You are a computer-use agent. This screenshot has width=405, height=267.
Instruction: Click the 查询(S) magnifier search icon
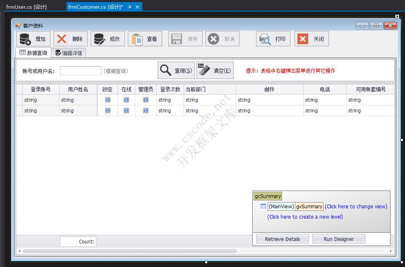[x=165, y=70]
